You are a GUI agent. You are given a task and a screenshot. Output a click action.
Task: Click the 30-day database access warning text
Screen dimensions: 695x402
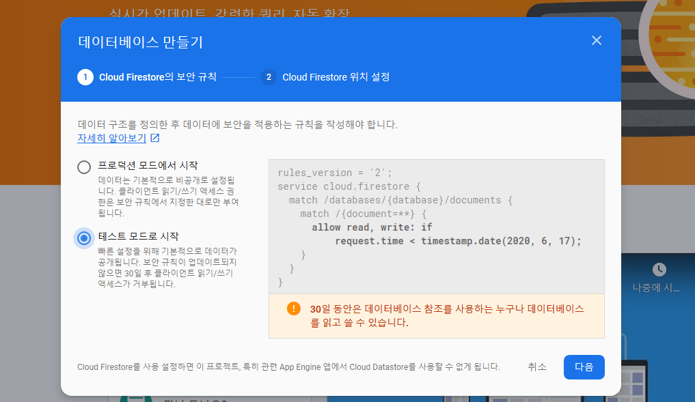447,316
